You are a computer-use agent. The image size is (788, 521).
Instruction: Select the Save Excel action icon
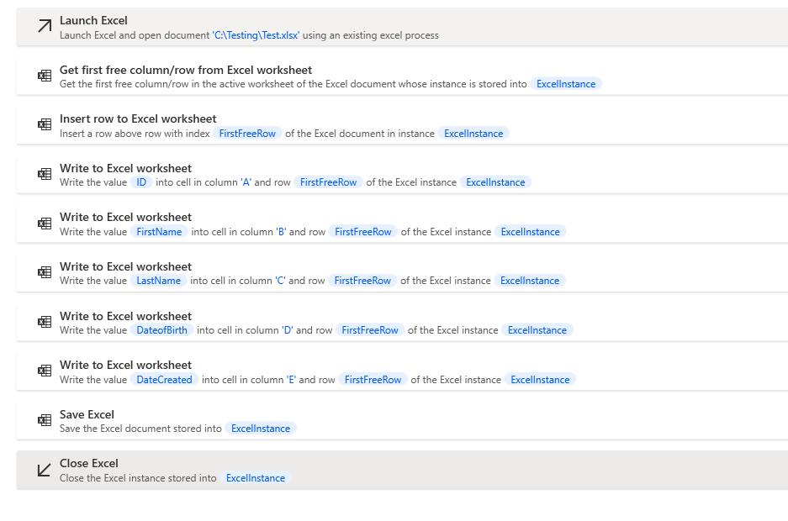coord(44,420)
